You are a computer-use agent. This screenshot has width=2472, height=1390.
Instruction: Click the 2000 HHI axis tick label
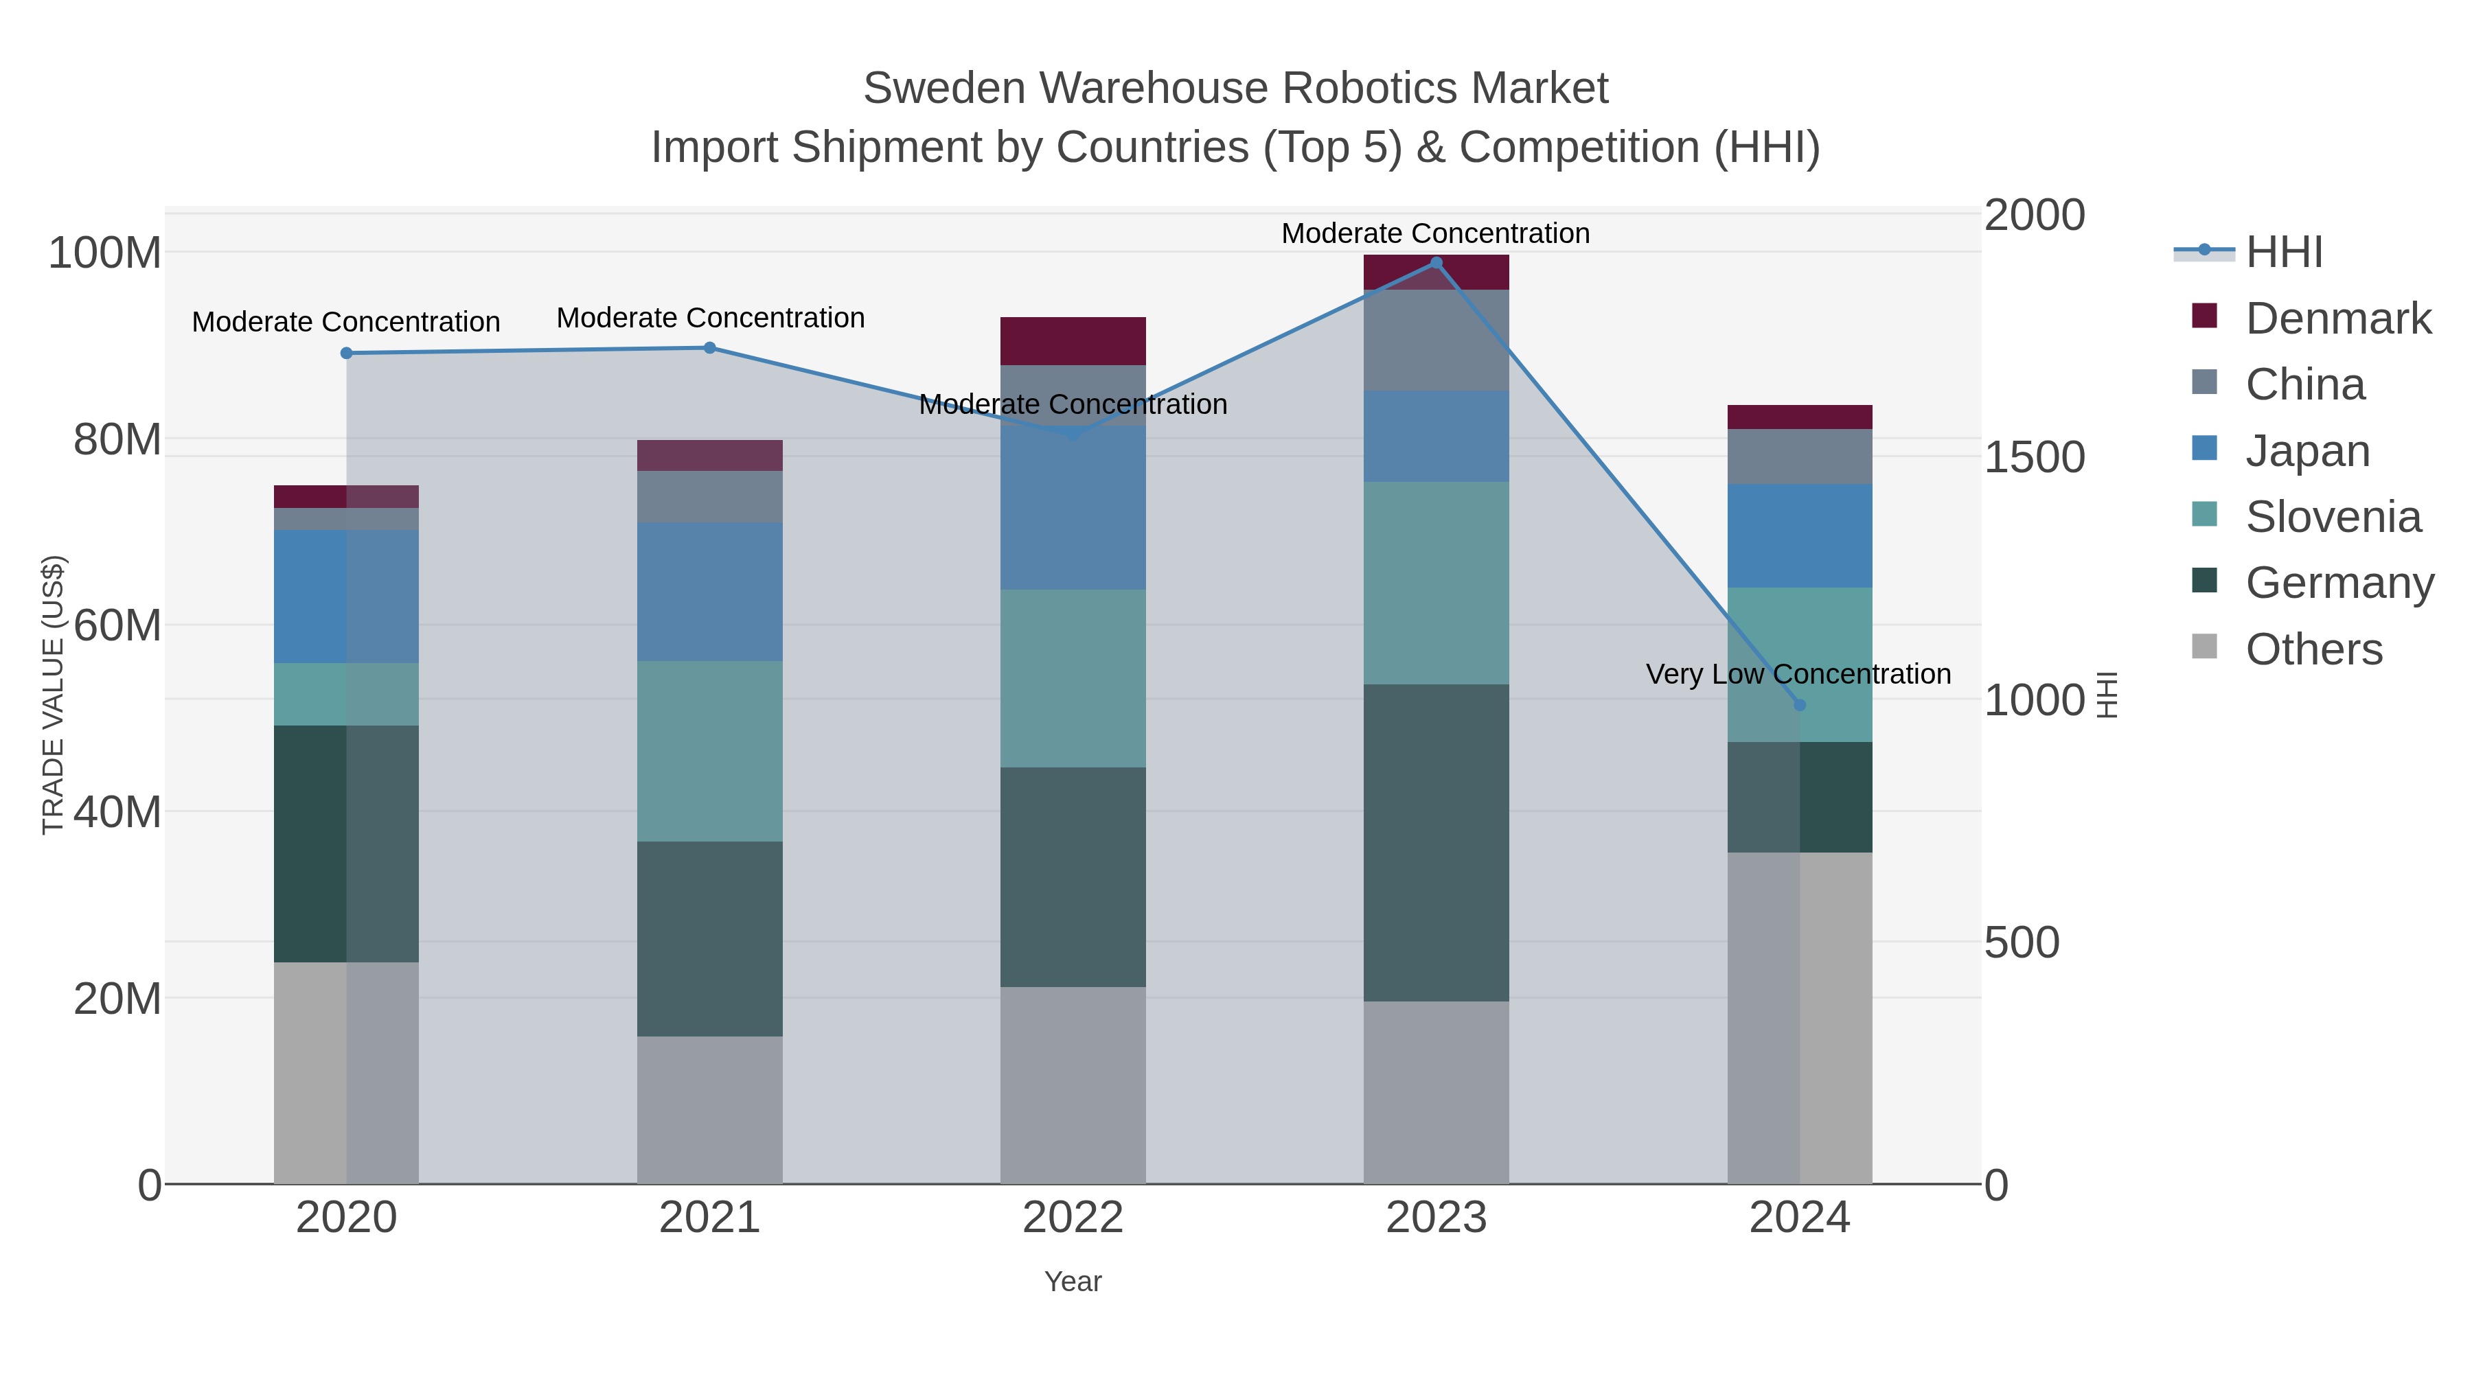[2035, 215]
